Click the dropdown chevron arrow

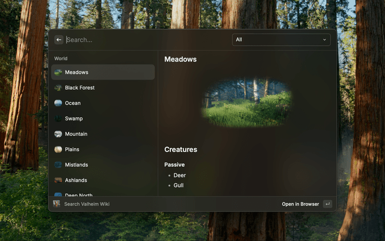[324, 40]
